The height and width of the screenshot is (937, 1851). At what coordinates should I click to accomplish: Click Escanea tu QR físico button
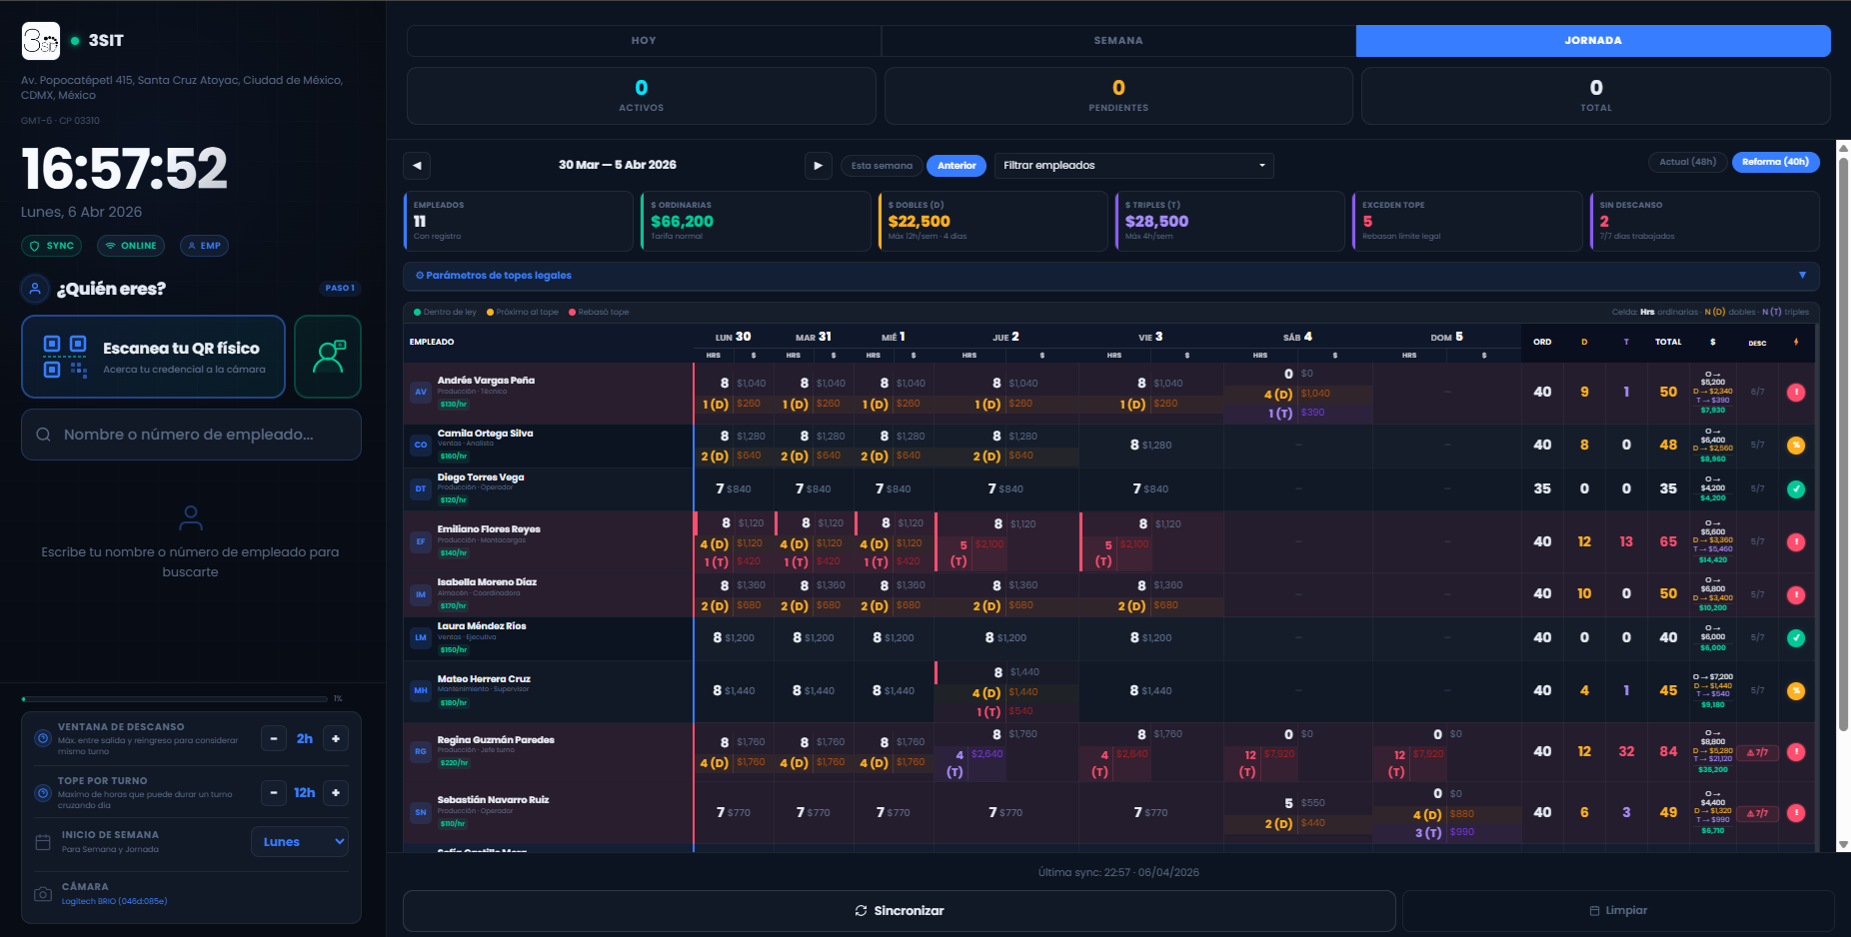pos(153,357)
